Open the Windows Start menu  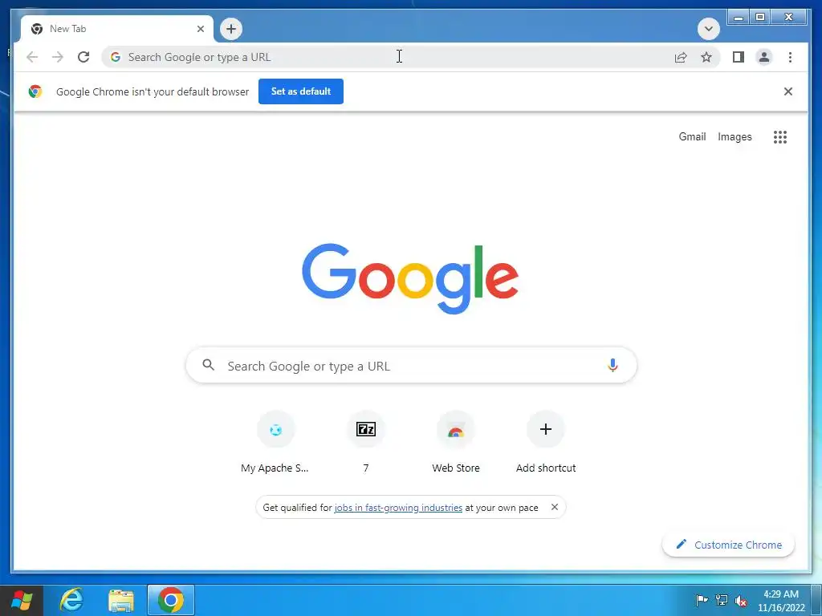pos(22,600)
